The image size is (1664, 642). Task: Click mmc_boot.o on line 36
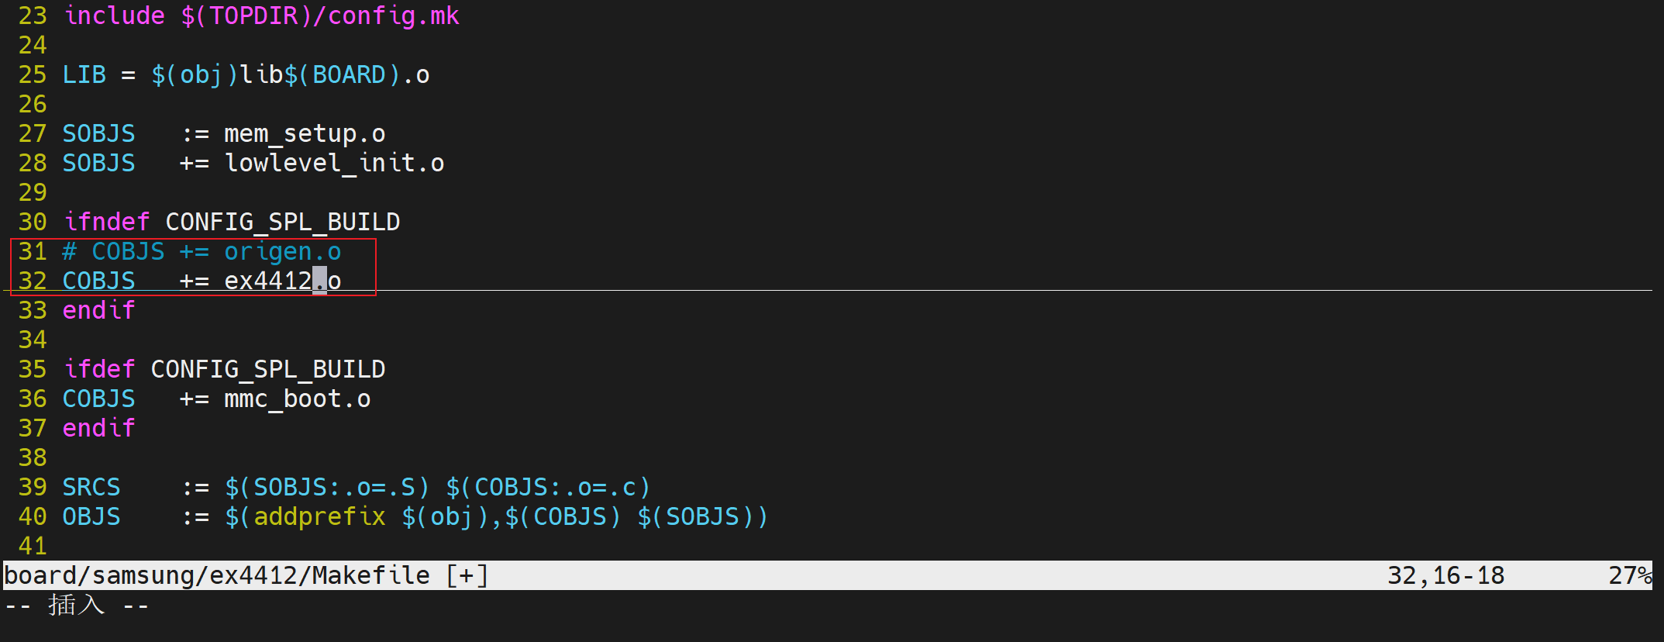pos(297,399)
